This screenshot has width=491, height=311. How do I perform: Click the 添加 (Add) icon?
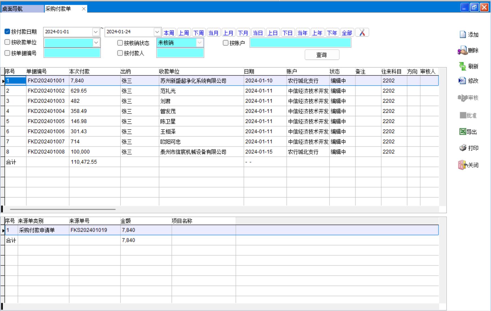[x=463, y=35]
